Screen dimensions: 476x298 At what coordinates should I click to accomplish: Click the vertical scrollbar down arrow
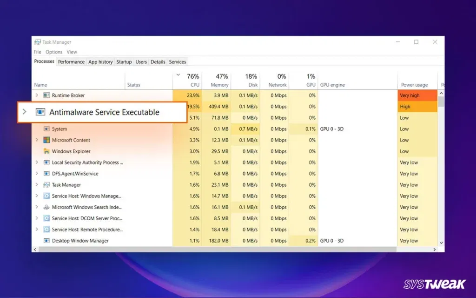(441, 243)
